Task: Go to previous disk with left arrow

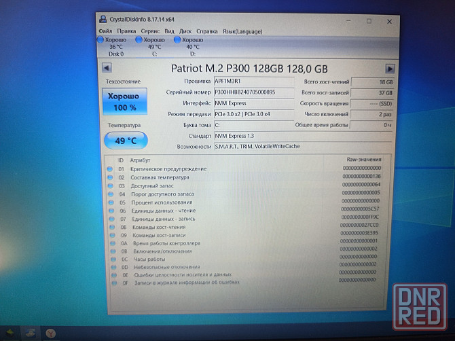Action: tap(107, 68)
